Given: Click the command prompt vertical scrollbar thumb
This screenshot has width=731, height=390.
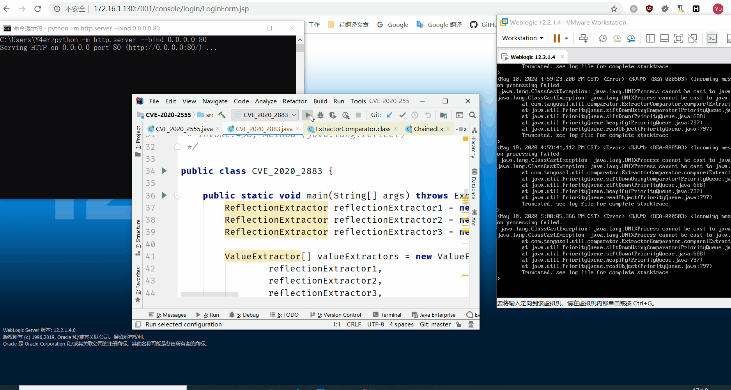Looking at the screenshot, I should coord(300,48).
